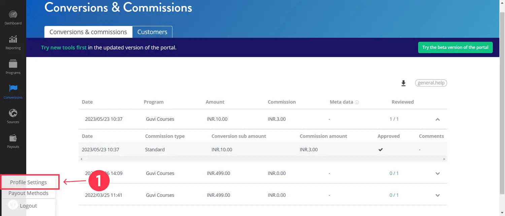Choose Payout Methods menu entry

[28, 193]
